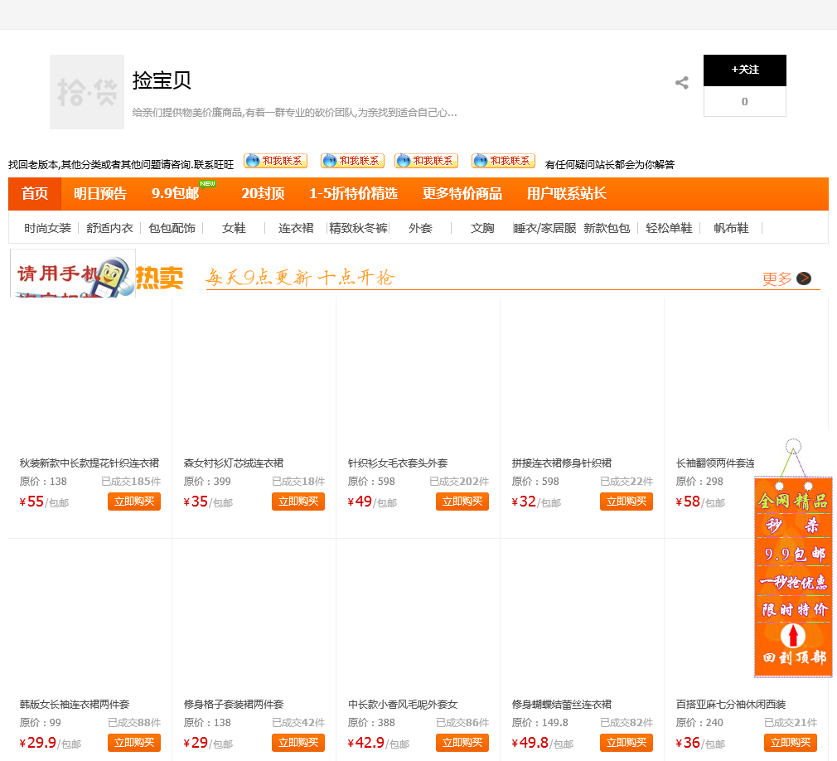The image size is (837, 761).
Task: Click the share icon near follow button
Action: 682,83
